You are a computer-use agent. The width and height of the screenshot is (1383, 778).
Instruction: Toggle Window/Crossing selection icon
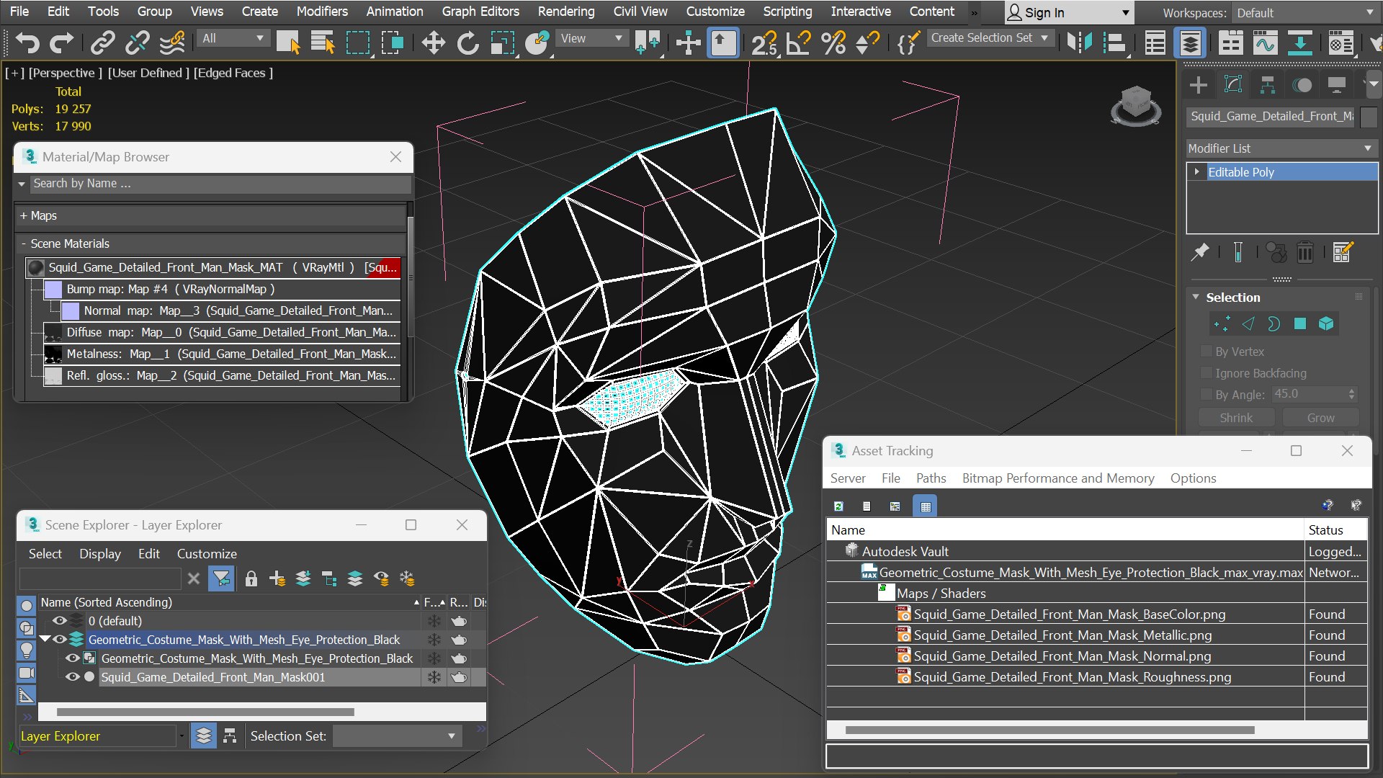point(393,43)
